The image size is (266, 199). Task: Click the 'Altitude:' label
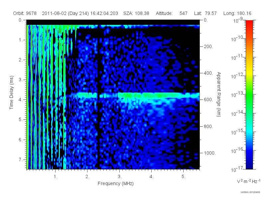164,13
